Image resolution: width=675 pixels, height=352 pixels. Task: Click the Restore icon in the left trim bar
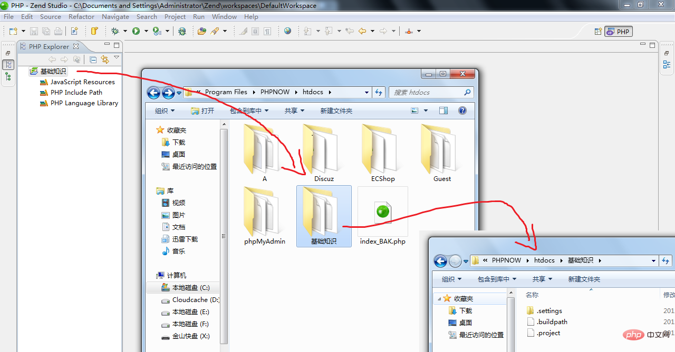[8, 53]
